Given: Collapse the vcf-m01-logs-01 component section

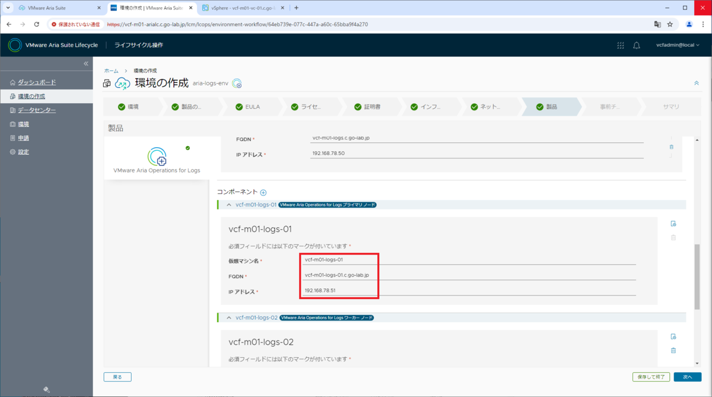Looking at the screenshot, I should 229,205.
